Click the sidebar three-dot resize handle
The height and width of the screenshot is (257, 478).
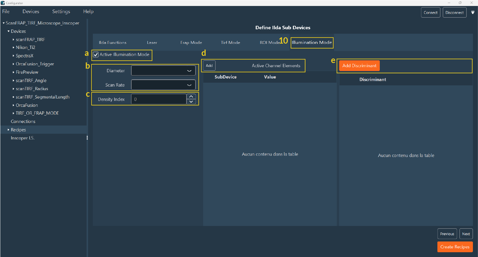coord(87,138)
